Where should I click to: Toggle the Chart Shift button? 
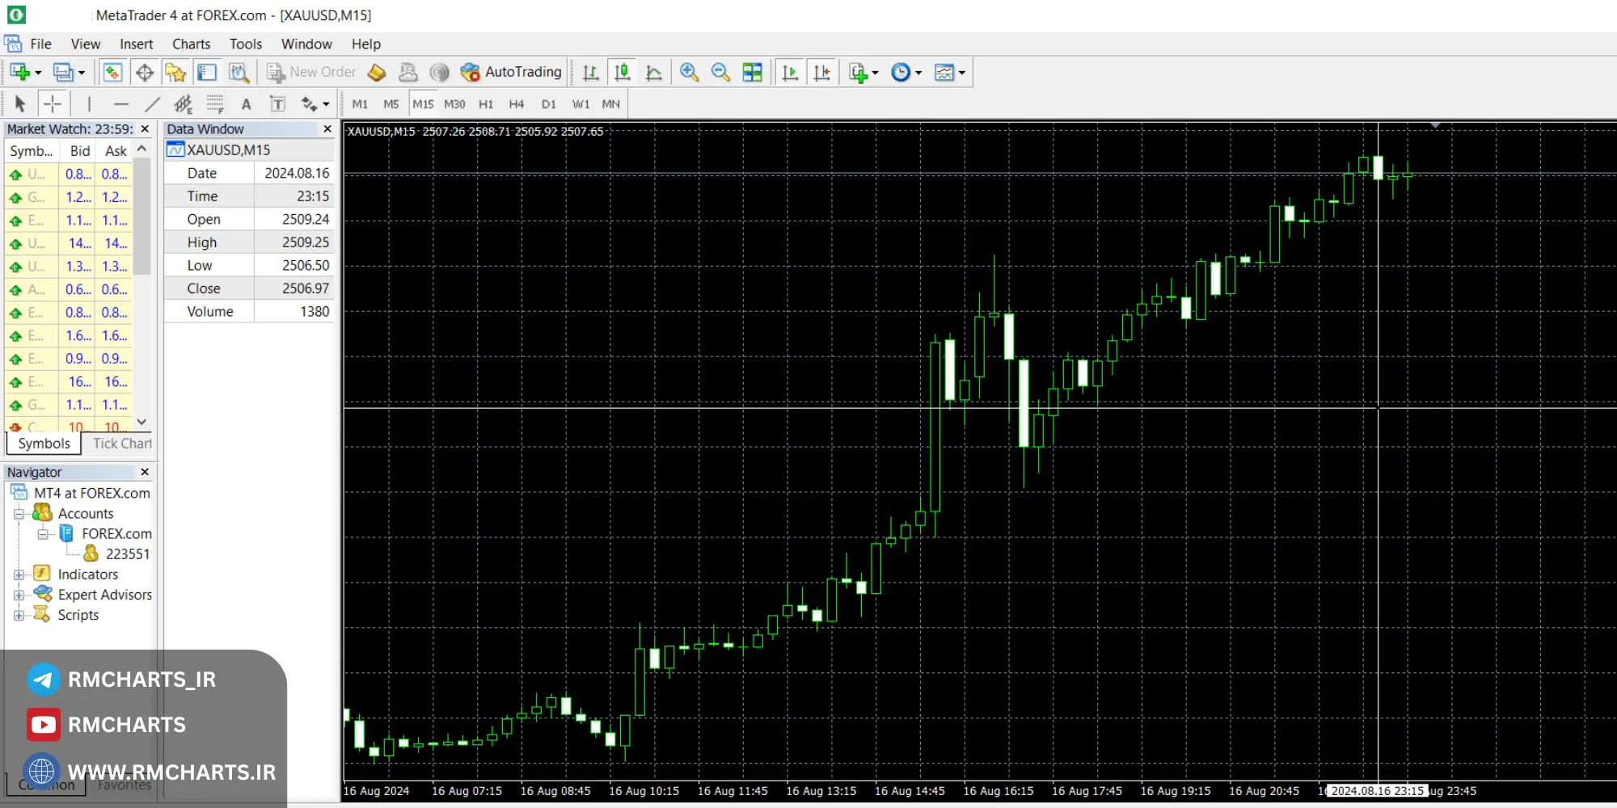(821, 73)
